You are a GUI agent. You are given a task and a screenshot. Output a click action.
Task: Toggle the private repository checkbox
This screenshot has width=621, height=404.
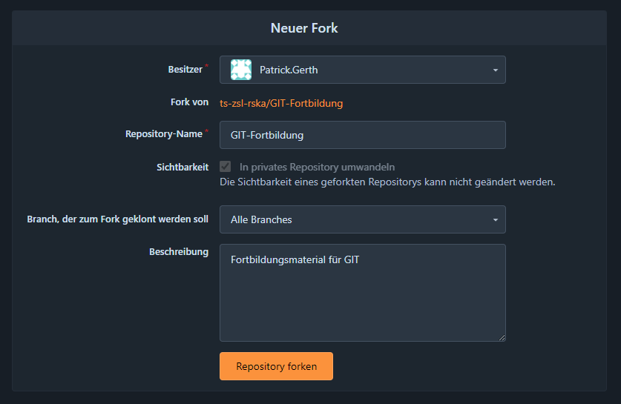click(226, 167)
